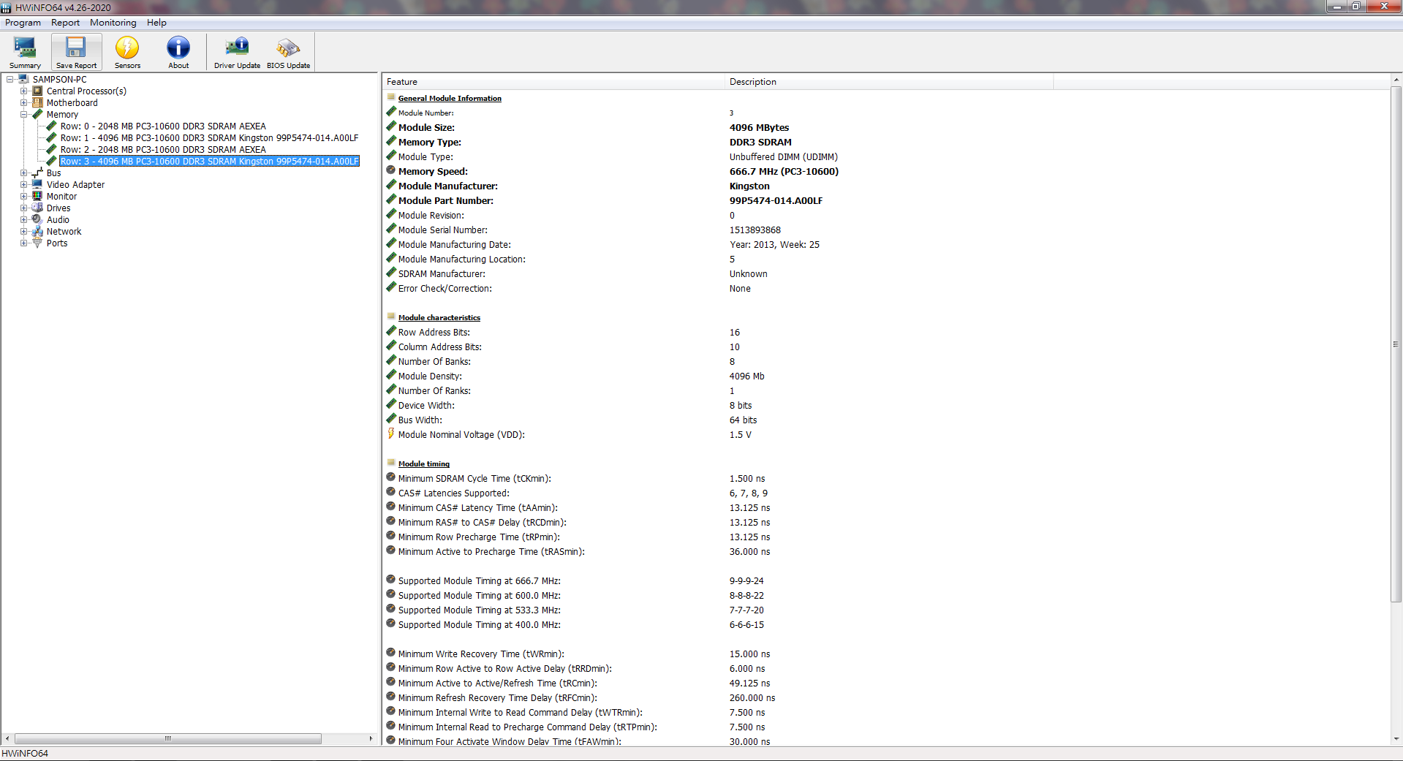Click the Row: 0 memory stick icon

pos(51,126)
